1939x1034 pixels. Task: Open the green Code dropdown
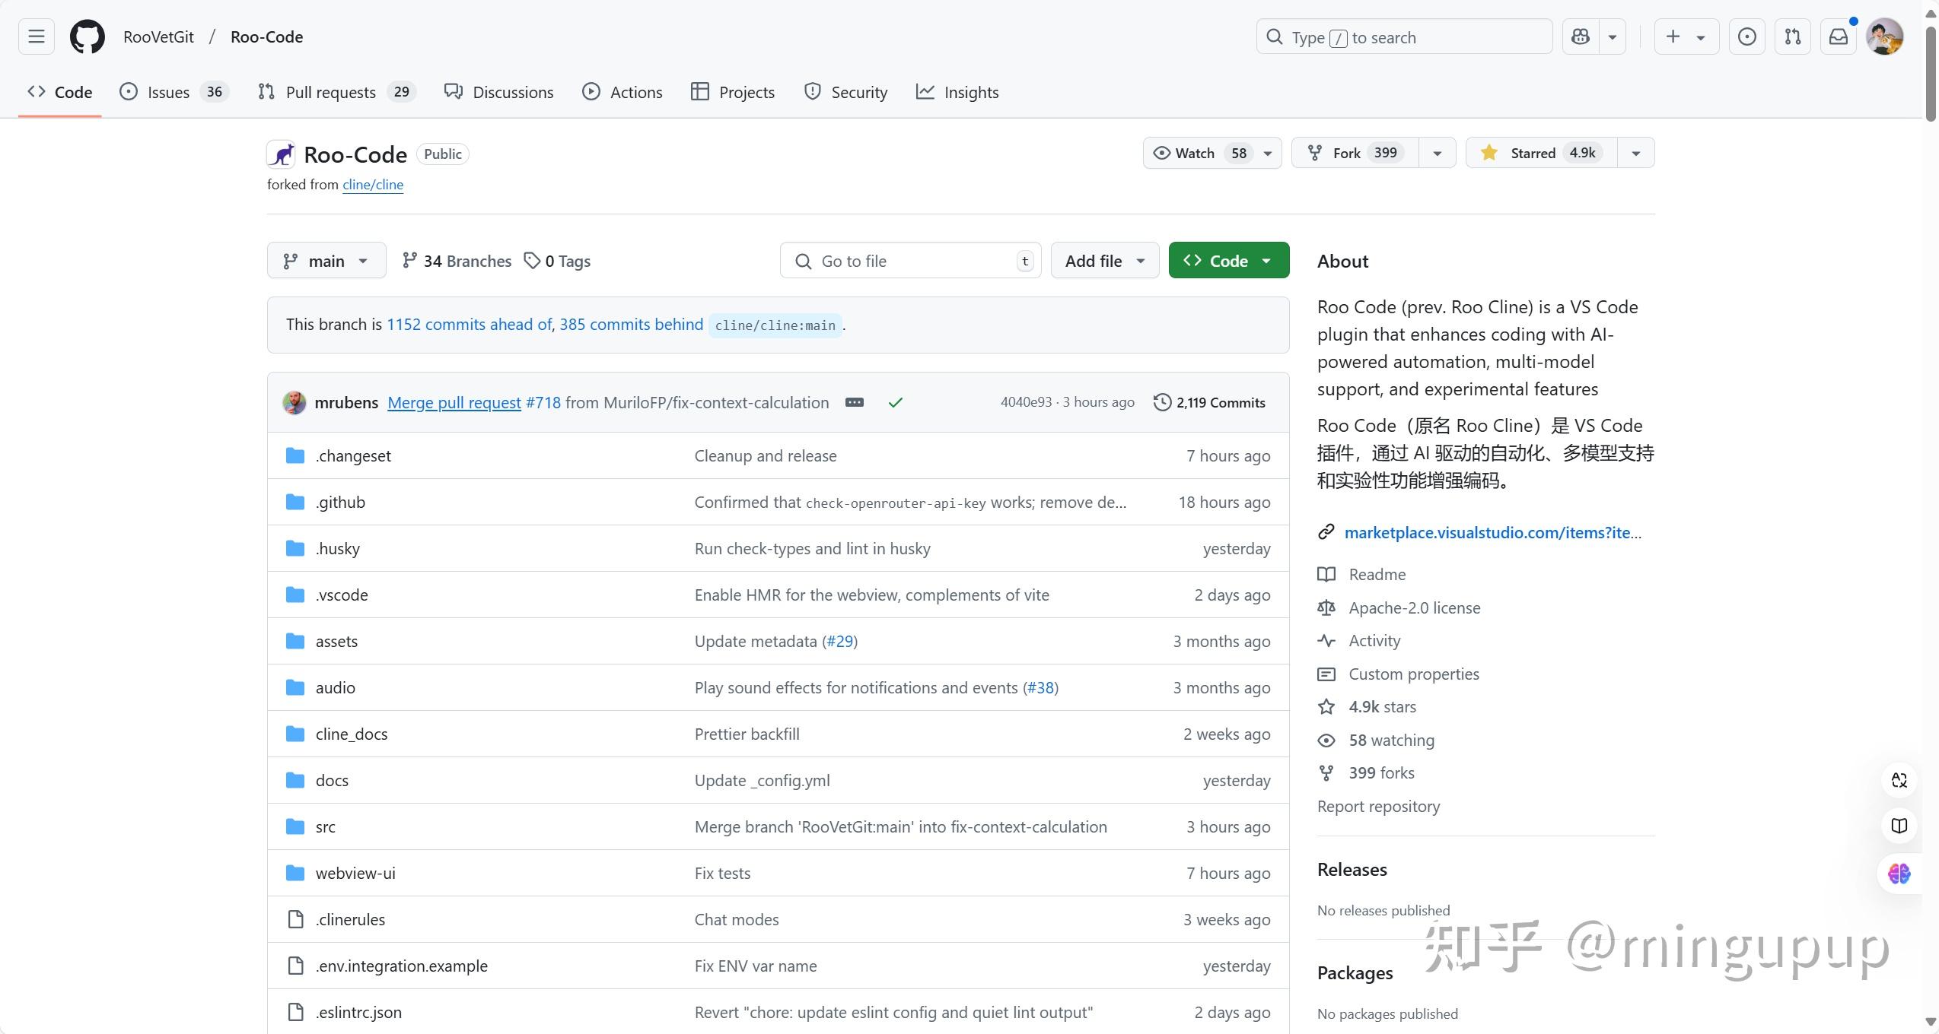(1228, 261)
